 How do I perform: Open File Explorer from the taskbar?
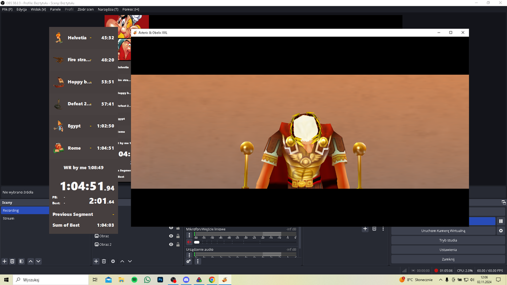pyautogui.click(x=121, y=280)
